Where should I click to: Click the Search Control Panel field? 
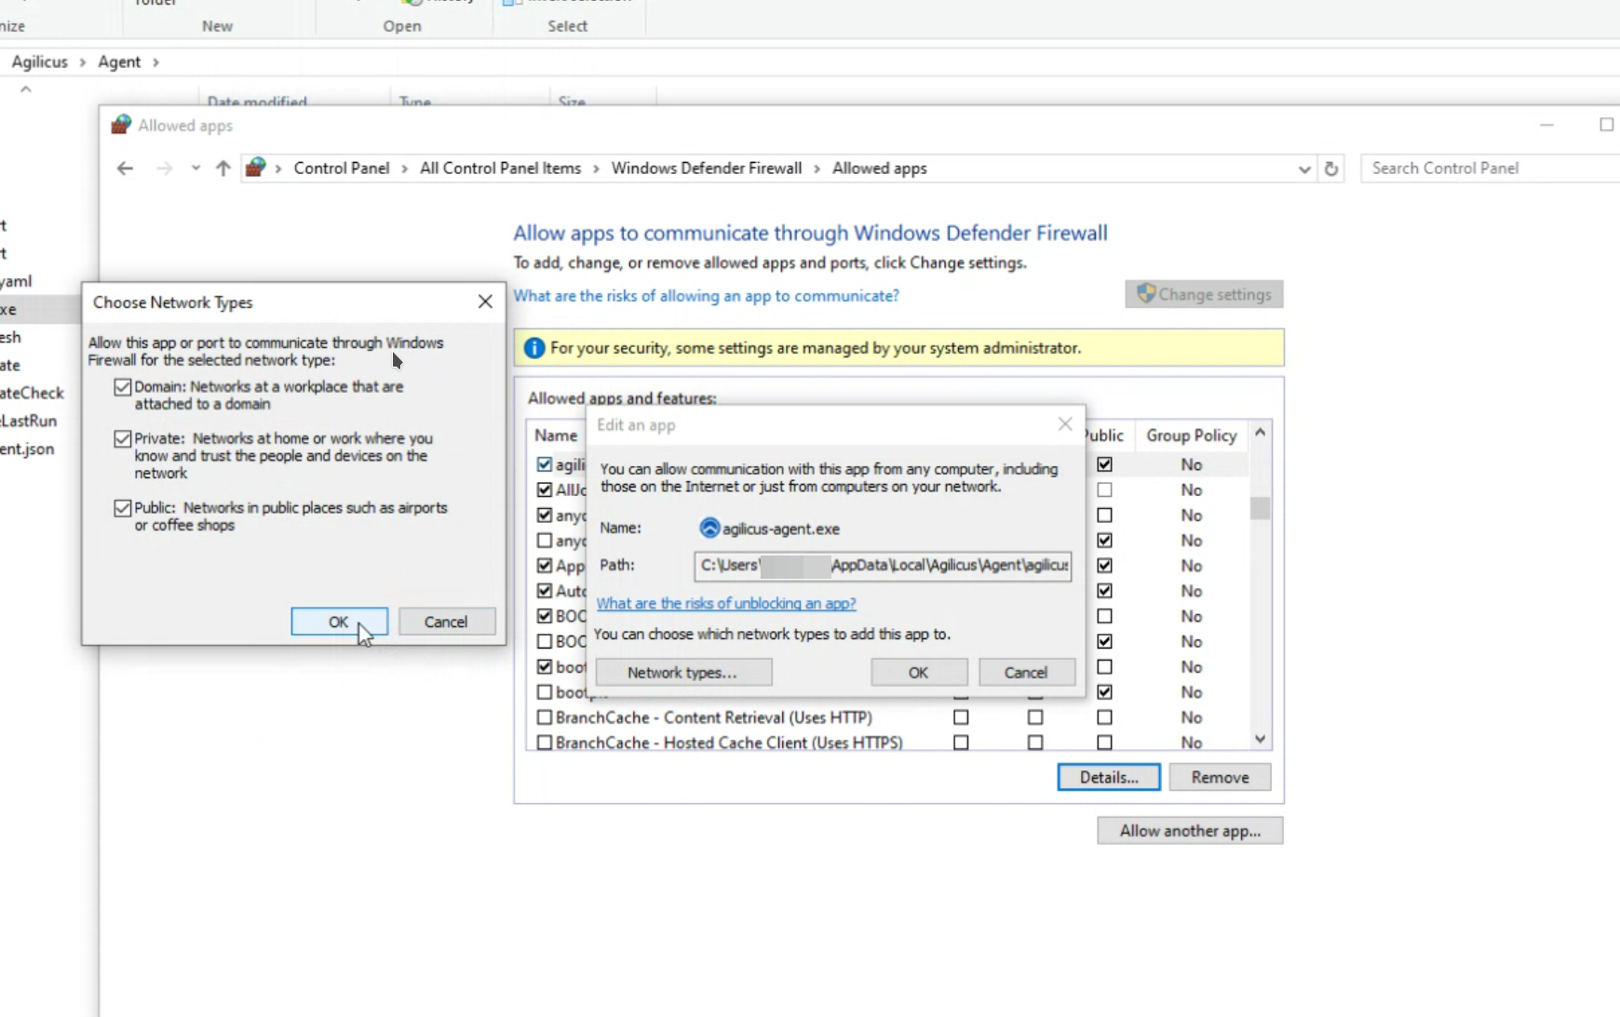point(1490,168)
